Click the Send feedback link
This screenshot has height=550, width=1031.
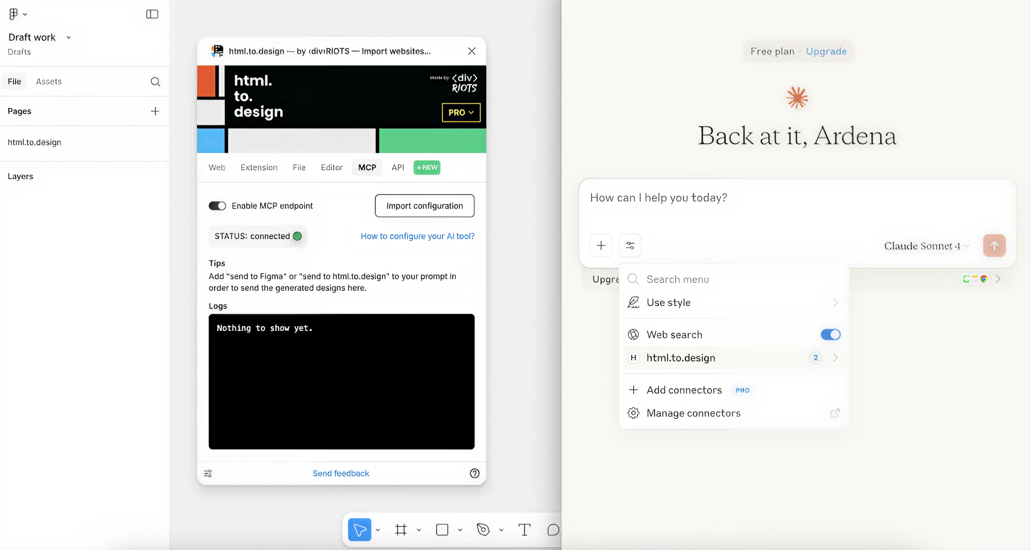[341, 473]
